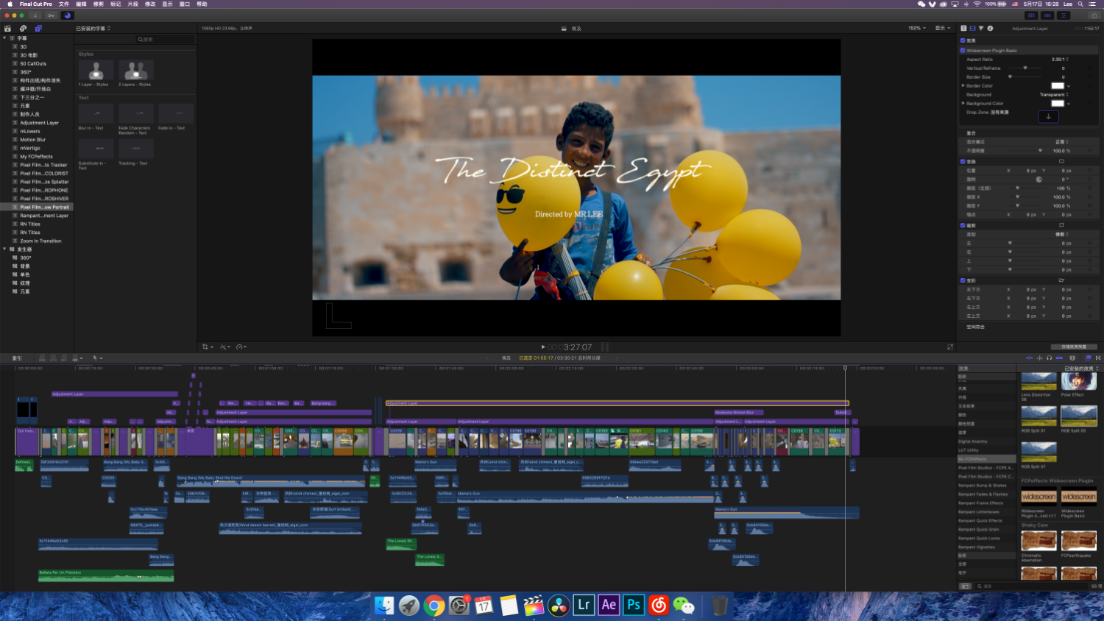Open the 混合模式 blend mode dropdown
Screen dimensions: 1104x621
[x=1062, y=142]
